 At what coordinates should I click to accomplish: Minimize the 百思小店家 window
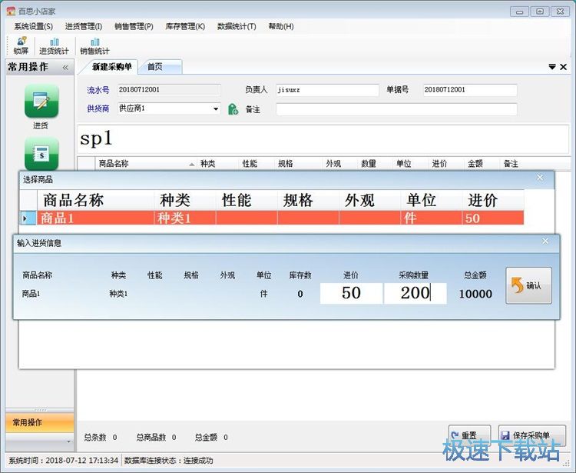pos(519,12)
